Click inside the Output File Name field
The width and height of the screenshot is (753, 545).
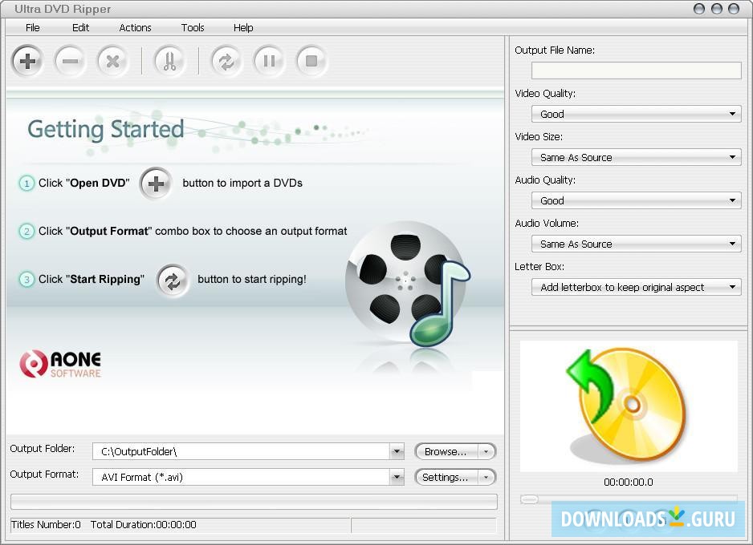click(x=635, y=71)
